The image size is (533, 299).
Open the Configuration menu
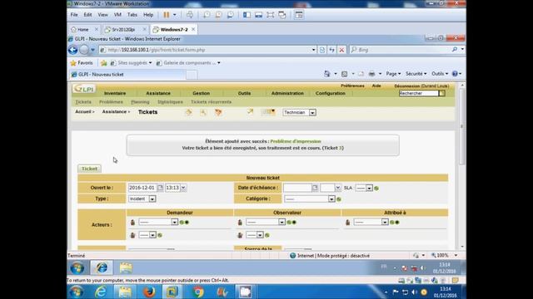click(x=331, y=93)
